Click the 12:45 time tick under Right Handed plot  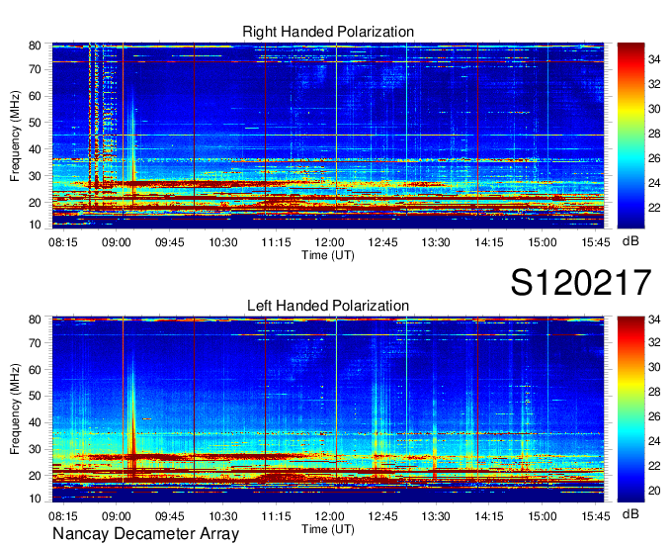click(x=382, y=242)
